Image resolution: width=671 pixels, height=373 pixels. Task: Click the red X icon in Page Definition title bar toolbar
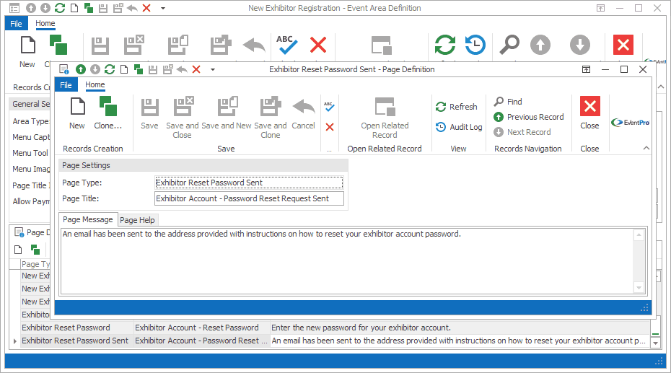point(196,69)
